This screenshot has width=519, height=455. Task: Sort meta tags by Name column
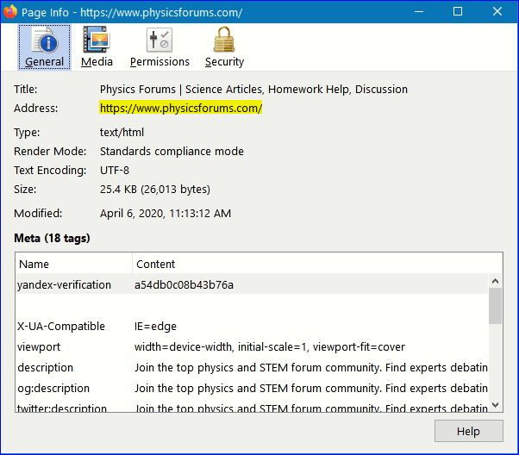[x=73, y=264]
